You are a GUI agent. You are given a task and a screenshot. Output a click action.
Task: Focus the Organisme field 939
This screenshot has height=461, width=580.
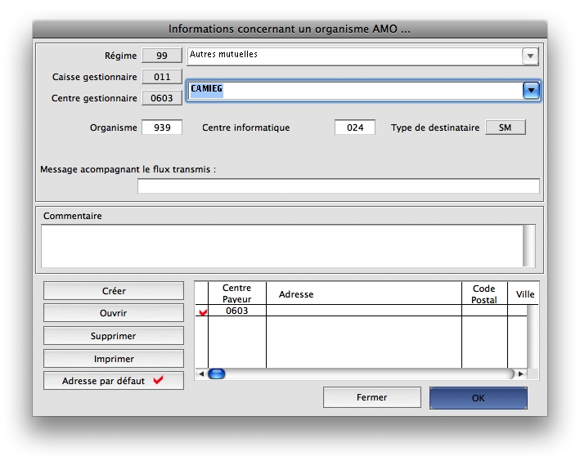tap(162, 128)
